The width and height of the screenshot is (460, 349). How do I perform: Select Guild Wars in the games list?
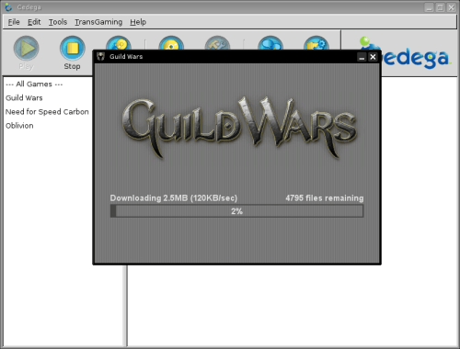pyautogui.click(x=24, y=98)
